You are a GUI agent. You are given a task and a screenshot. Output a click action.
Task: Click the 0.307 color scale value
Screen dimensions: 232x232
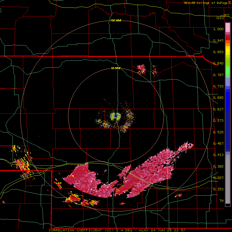(x=218, y=178)
